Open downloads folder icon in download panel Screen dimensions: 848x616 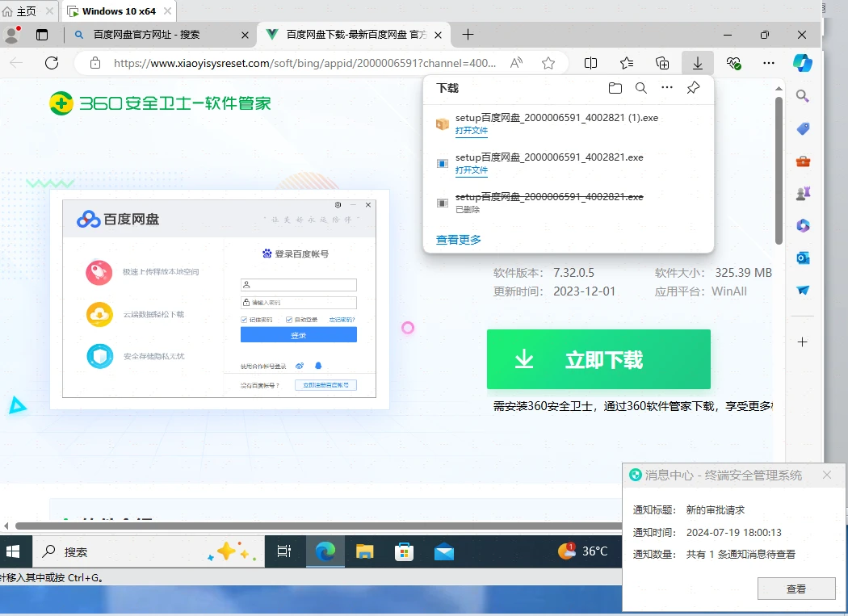[x=615, y=88]
